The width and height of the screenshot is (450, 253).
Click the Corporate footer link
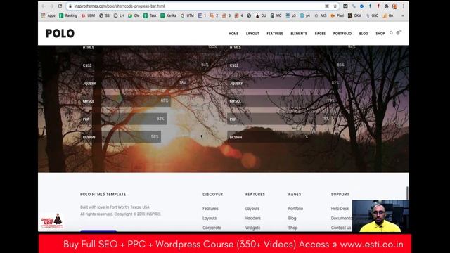point(212,228)
